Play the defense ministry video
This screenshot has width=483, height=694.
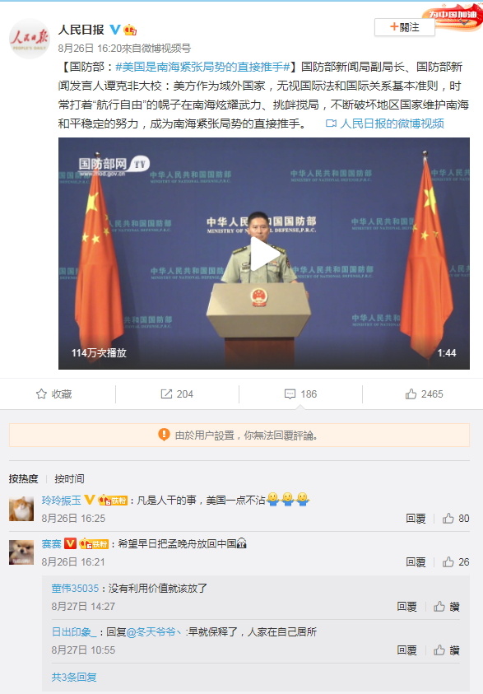264,254
